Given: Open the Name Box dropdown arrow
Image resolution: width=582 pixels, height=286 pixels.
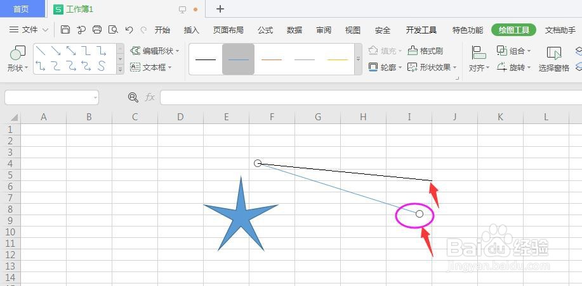Looking at the screenshot, I should click(95, 97).
